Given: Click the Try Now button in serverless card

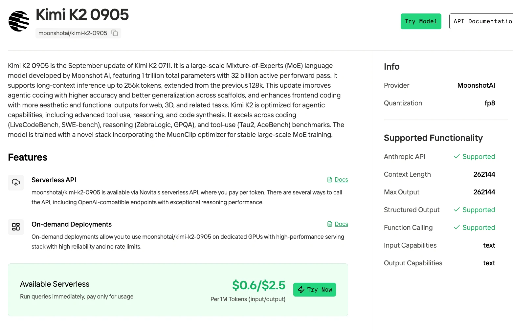Looking at the screenshot, I should (x=315, y=290).
